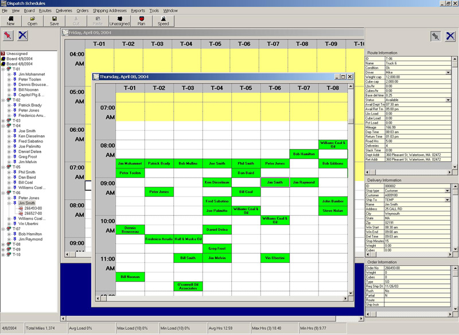The height and width of the screenshot is (335, 459).
Task: Click the Dispatch Schedules title bar icon
Action: tap(3, 3)
